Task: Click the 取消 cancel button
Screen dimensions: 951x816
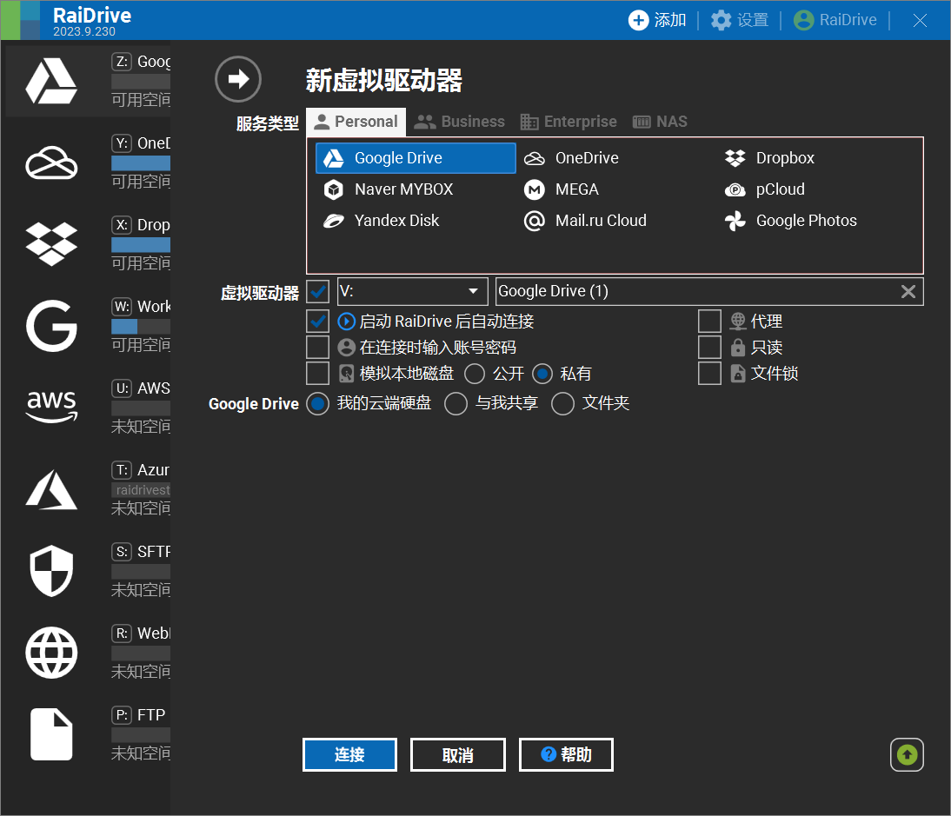Action: tap(457, 755)
